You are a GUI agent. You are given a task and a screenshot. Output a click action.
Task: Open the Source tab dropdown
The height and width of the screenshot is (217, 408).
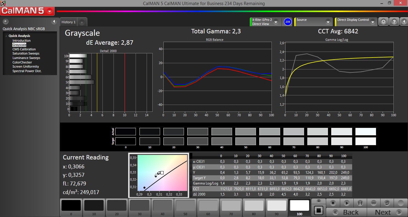click(328, 22)
